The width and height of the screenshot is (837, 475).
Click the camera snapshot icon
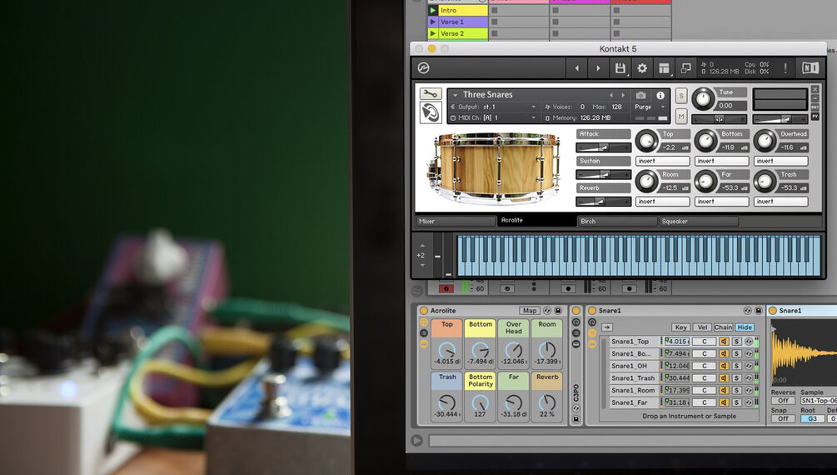click(640, 95)
